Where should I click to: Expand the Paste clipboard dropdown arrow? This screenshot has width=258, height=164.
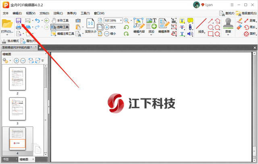(x=83, y=27)
